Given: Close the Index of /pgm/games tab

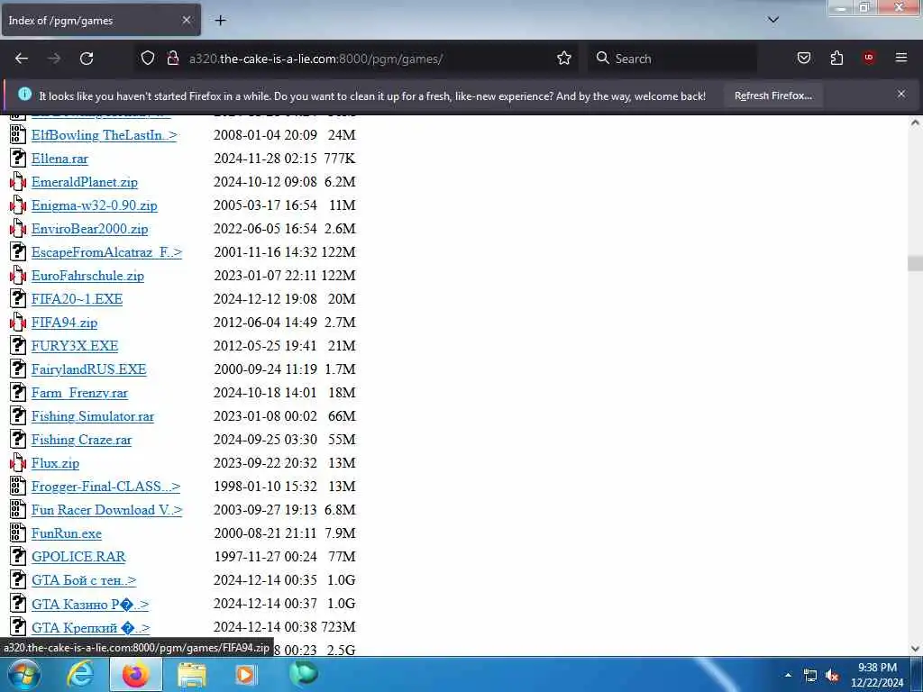Looking at the screenshot, I should [186, 20].
